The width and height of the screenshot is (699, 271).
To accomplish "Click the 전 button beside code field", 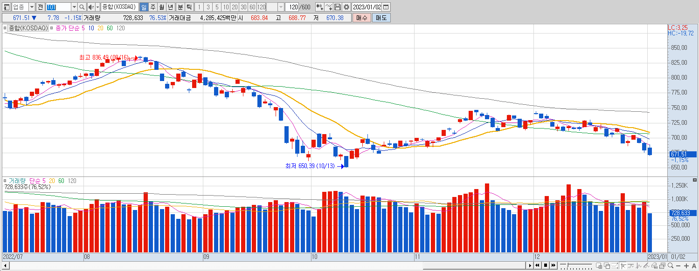I will (x=40, y=7).
